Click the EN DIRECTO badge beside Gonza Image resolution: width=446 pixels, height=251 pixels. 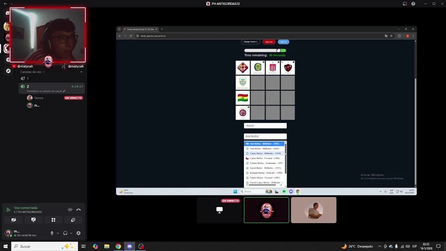(73, 98)
